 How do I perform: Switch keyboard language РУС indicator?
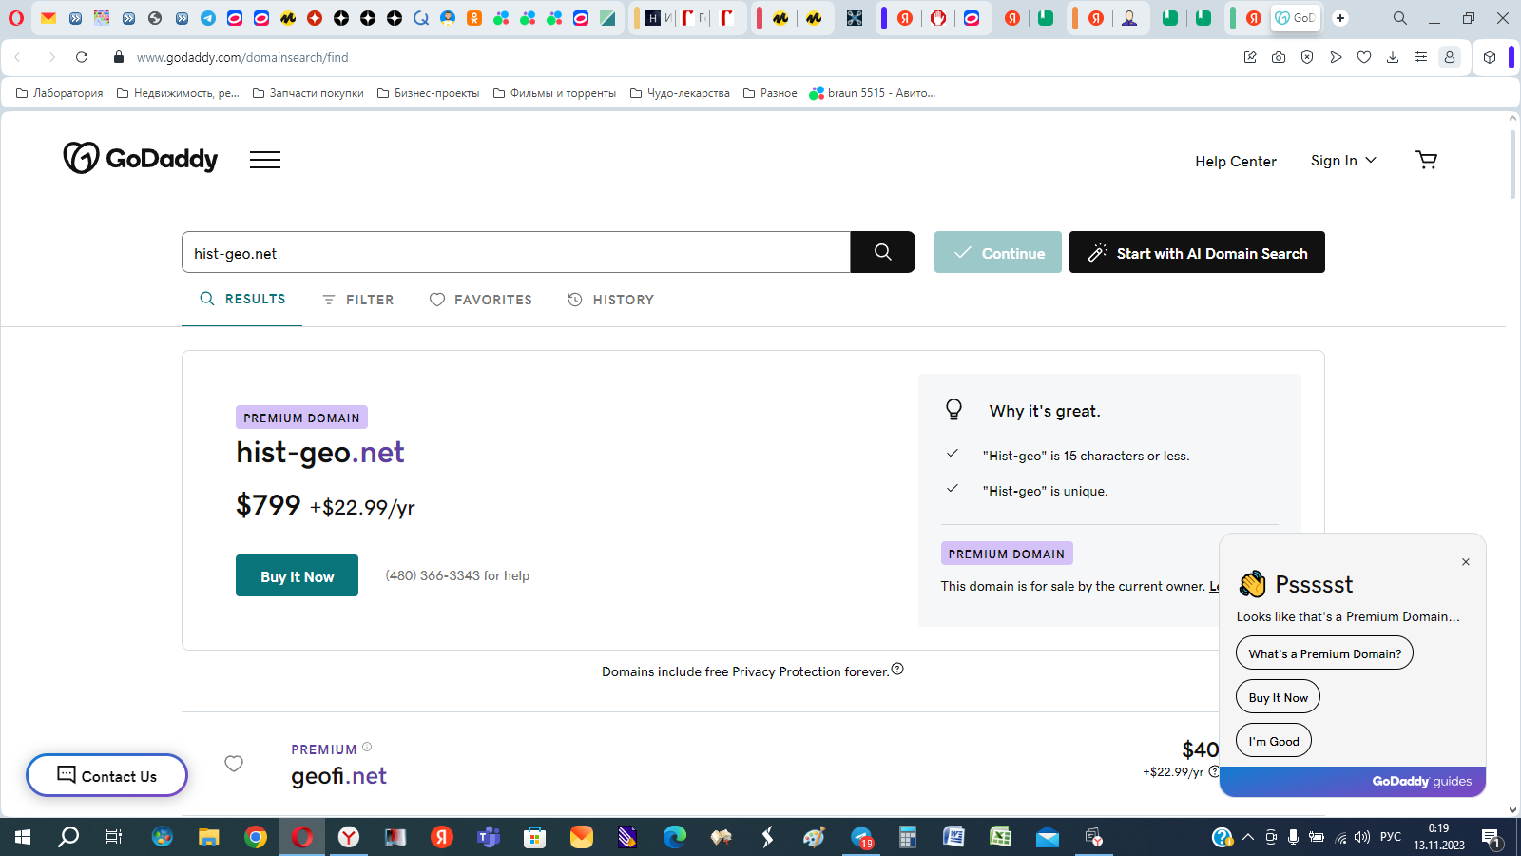pyautogui.click(x=1391, y=837)
